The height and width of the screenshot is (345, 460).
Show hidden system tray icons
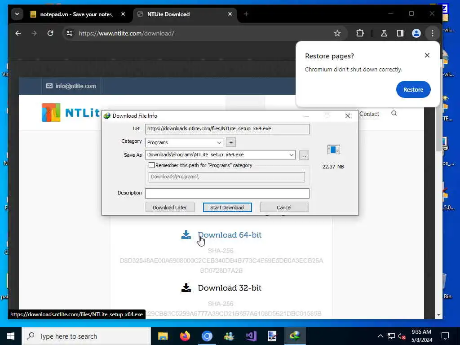(x=380, y=336)
